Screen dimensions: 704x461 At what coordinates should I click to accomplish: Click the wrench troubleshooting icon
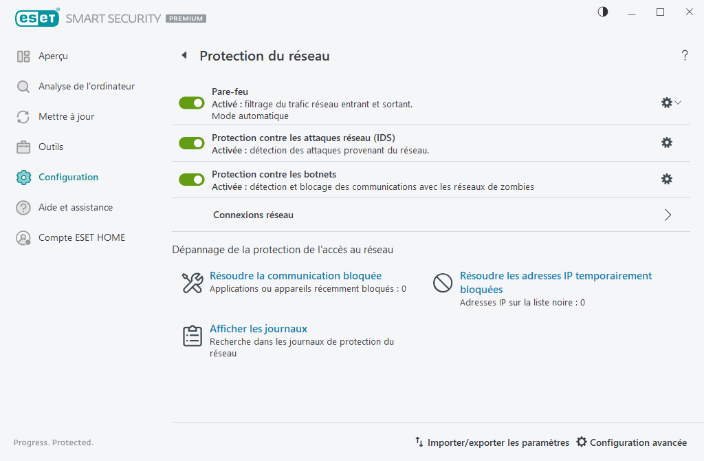[192, 283]
